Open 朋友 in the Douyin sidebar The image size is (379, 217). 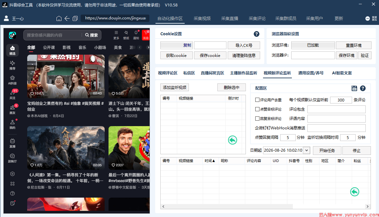click(12, 110)
